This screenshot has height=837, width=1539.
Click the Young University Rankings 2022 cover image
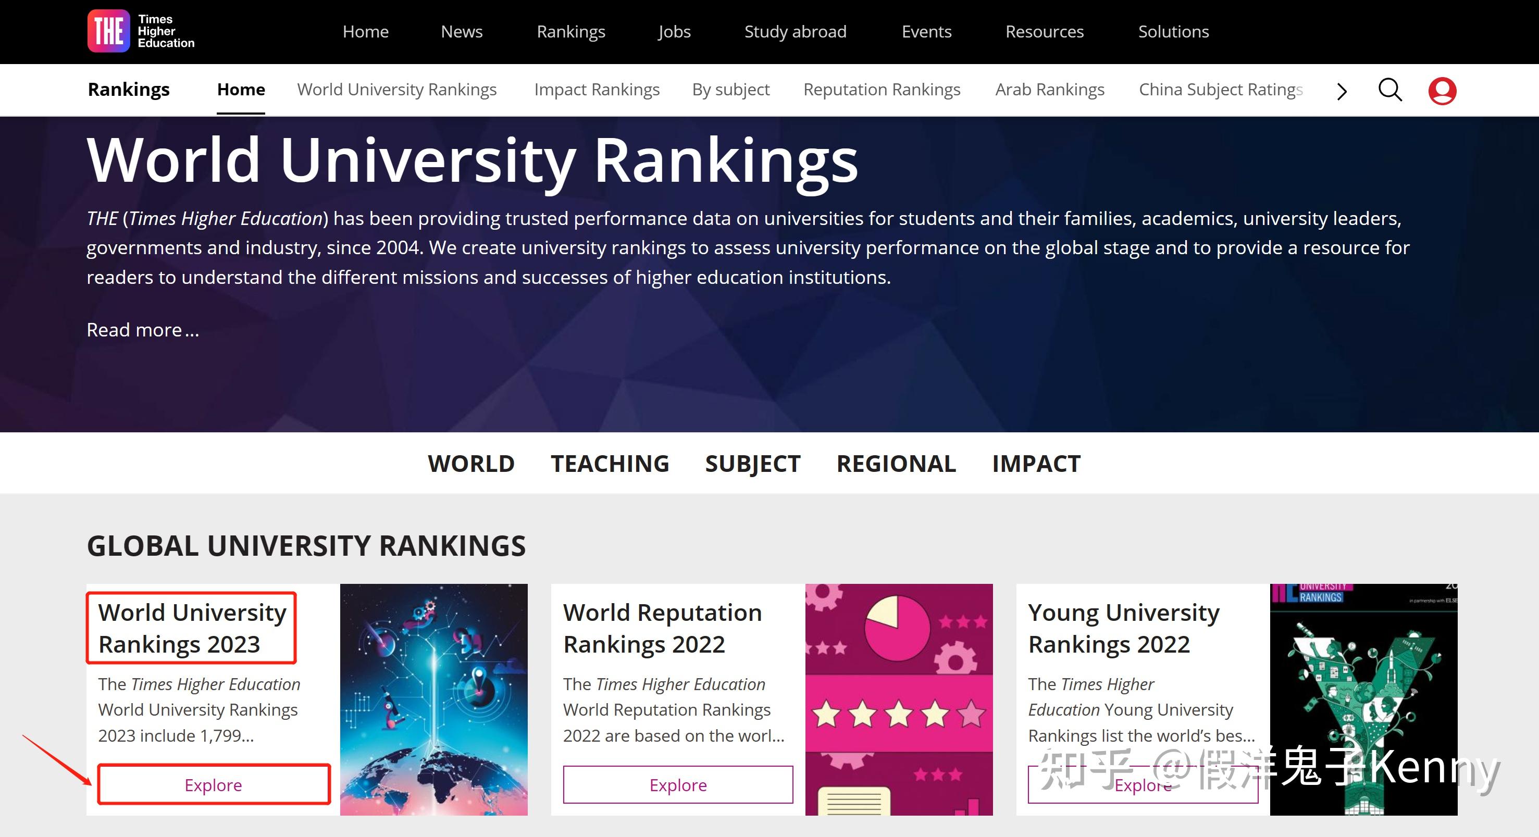(1364, 699)
